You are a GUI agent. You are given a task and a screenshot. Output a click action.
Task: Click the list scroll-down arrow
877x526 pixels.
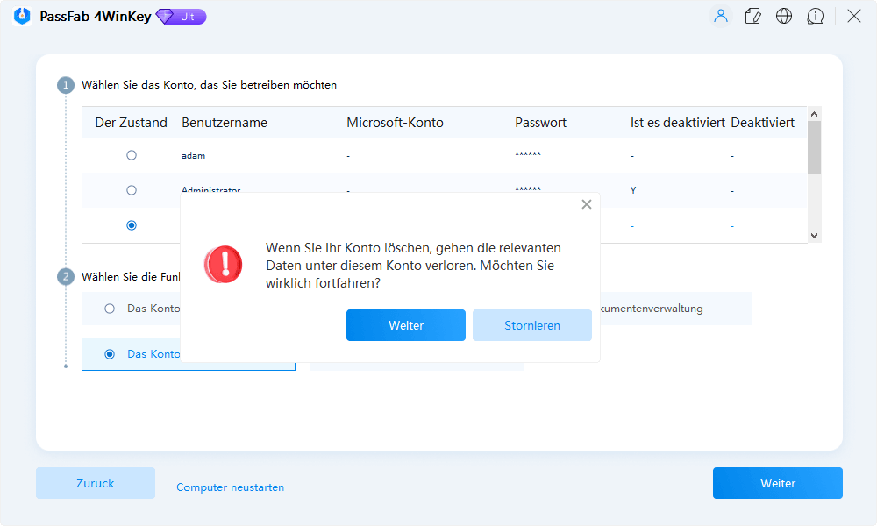(815, 235)
